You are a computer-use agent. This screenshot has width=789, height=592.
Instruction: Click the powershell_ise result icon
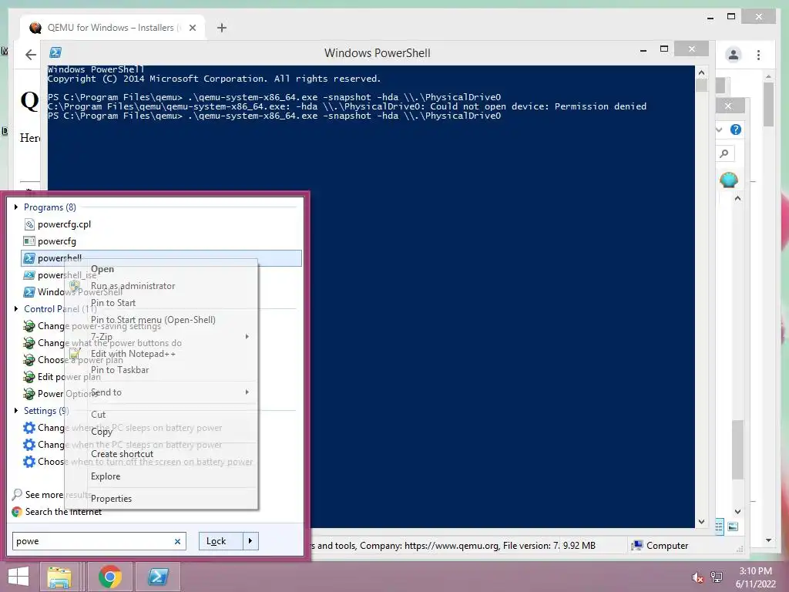29,275
